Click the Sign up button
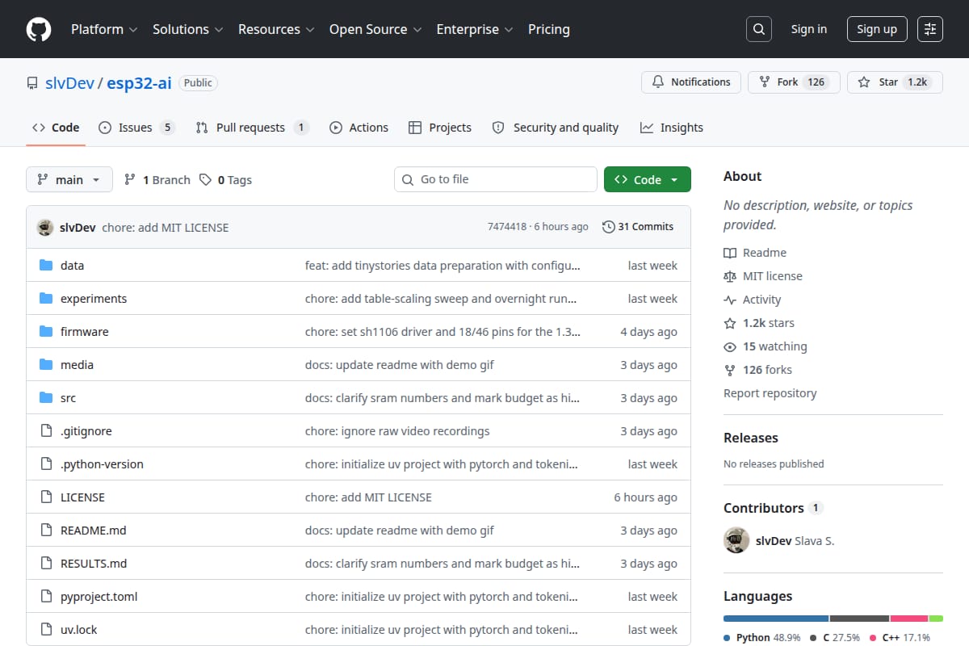The width and height of the screenshot is (969, 646). 877,29
